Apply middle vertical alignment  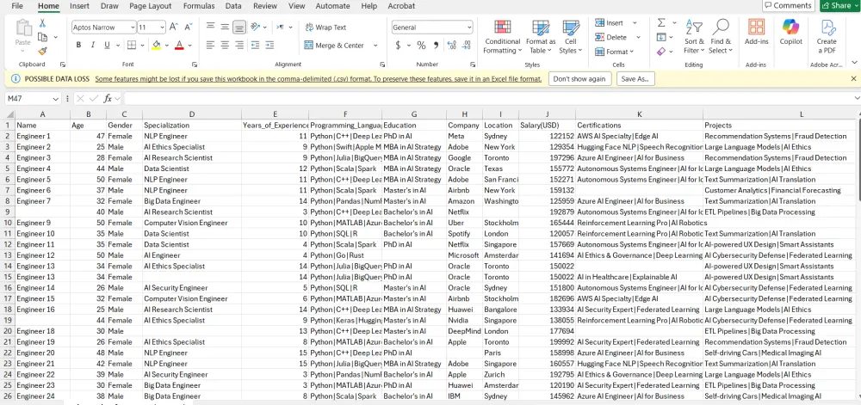coord(225,27)
